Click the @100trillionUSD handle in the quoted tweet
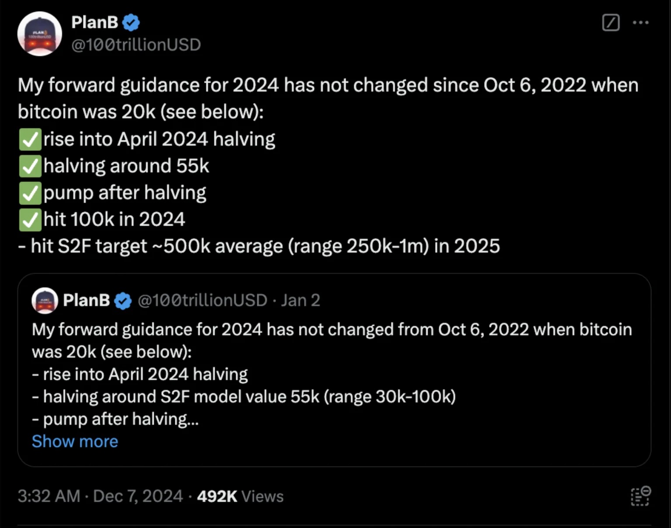The image size is (671, 528). click(x=202, y=300)
